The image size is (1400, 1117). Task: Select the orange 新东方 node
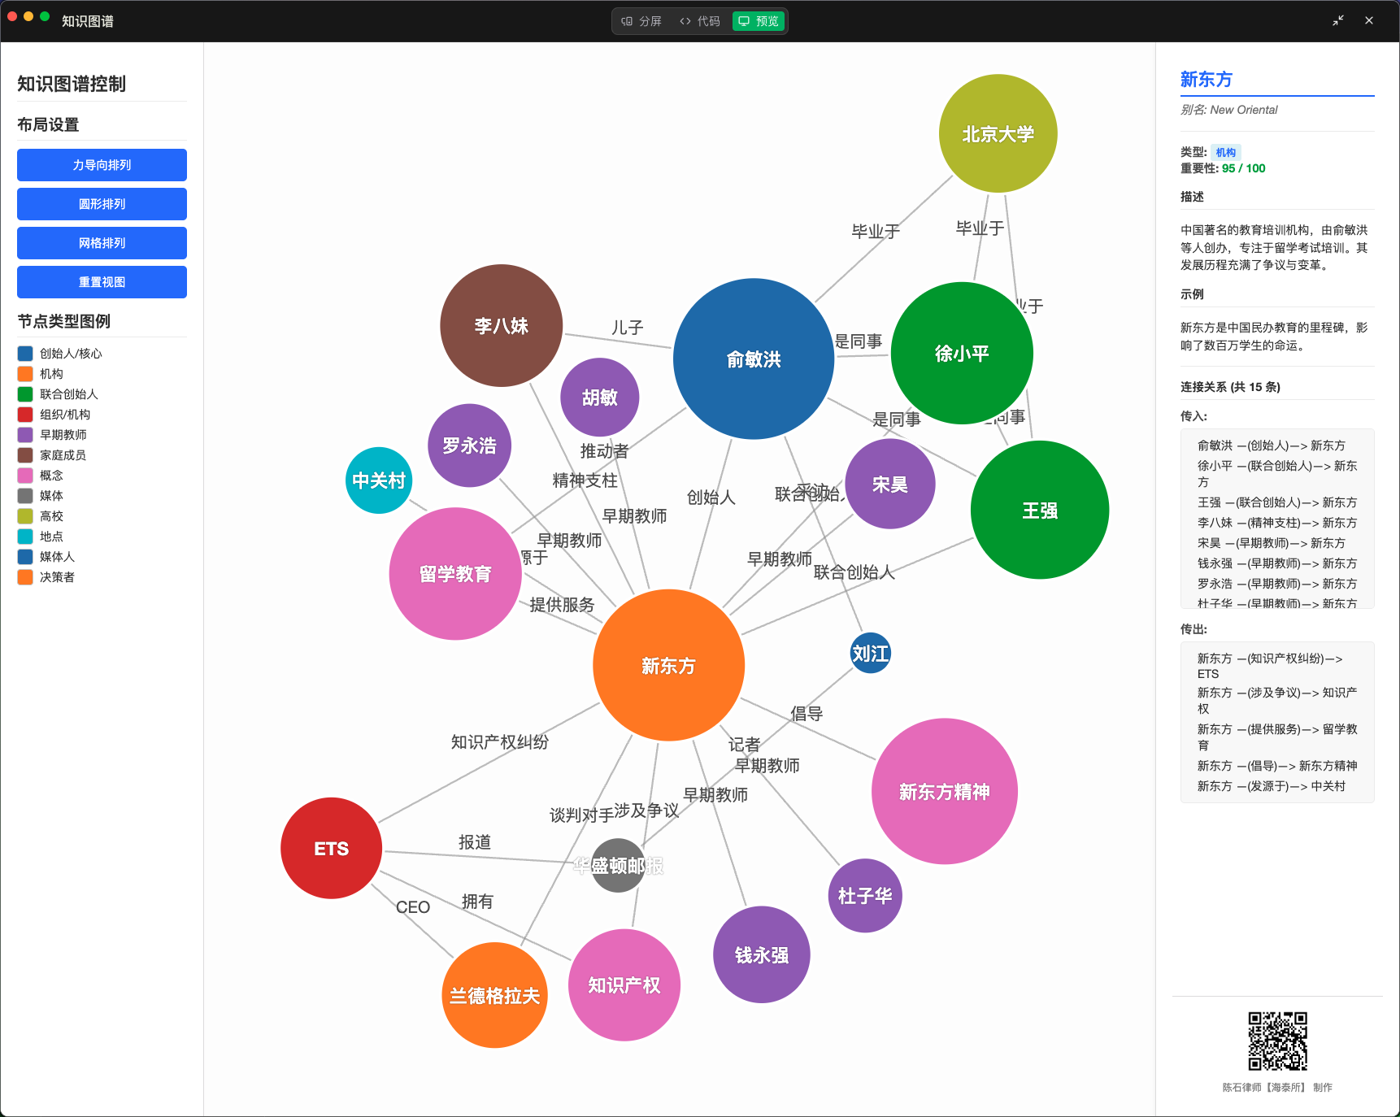(669, 666)
